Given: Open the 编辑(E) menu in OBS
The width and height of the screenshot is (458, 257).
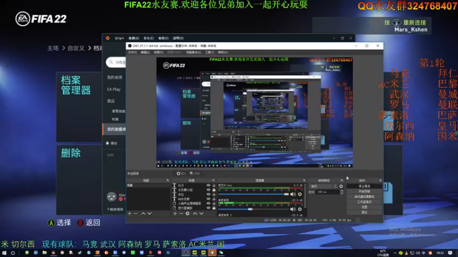Looking at the screenshot, I should point(145,53).
